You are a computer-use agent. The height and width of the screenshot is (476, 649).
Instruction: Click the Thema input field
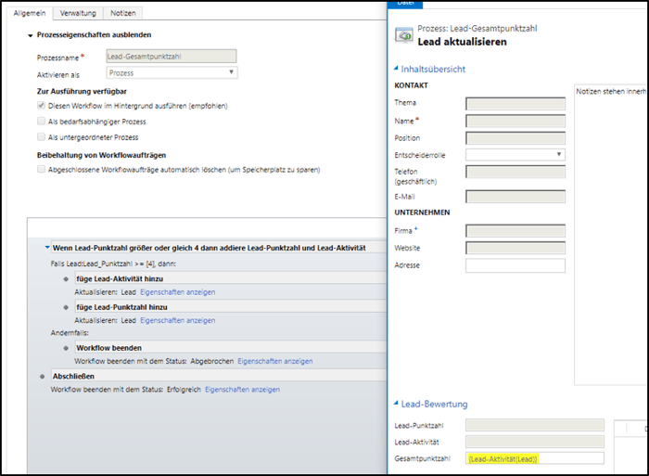[515, 104]
